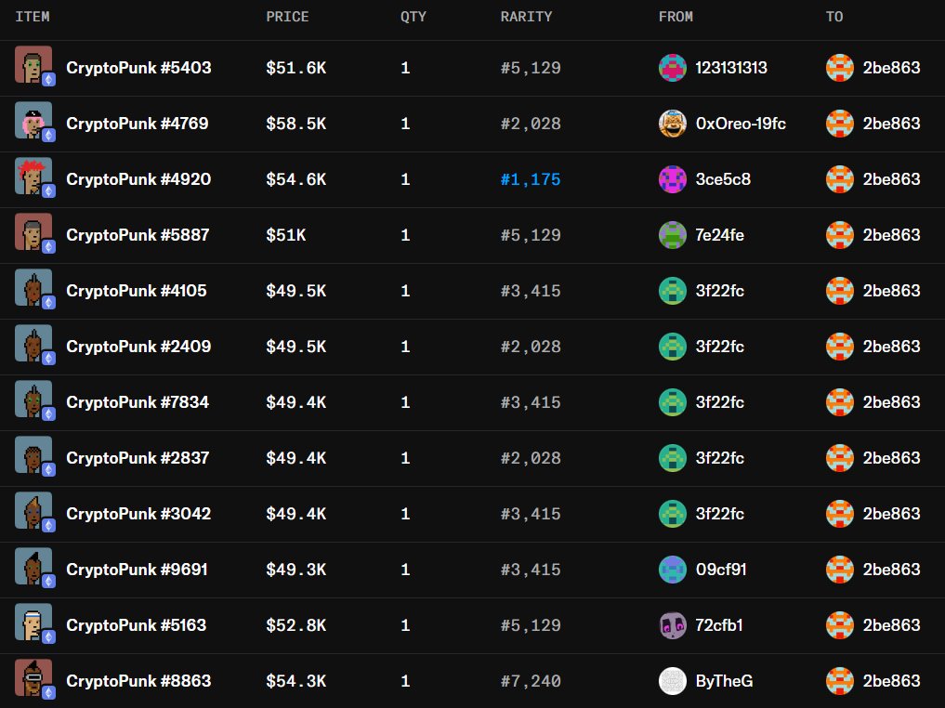This screenshot has height=708, width=945.
Task: Click avatar icon of seller 0xOreo-19fc
Action: tap(673, 124)
